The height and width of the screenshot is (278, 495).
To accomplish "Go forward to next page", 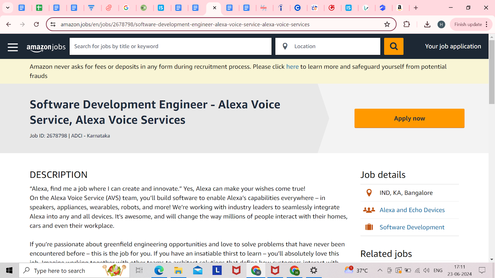I will point(22,24).
